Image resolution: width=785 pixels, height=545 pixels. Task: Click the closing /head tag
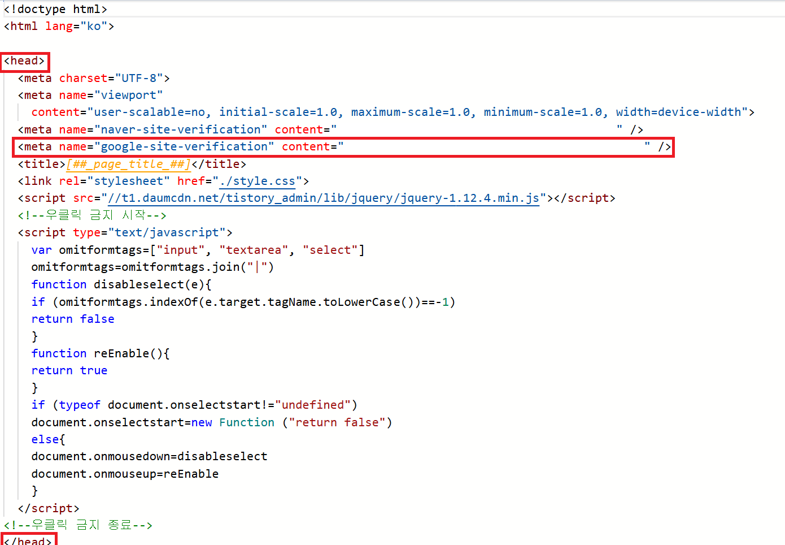point(28,540)
